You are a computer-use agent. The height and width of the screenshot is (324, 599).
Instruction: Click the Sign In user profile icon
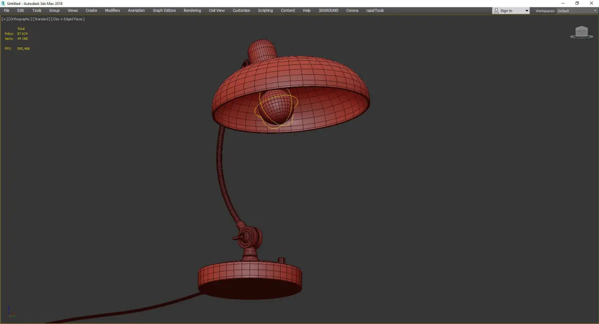(x=496, y=10)
